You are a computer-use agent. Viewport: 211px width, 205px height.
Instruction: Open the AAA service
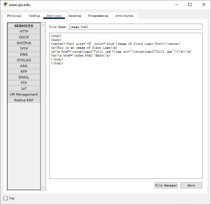point(24,66)
